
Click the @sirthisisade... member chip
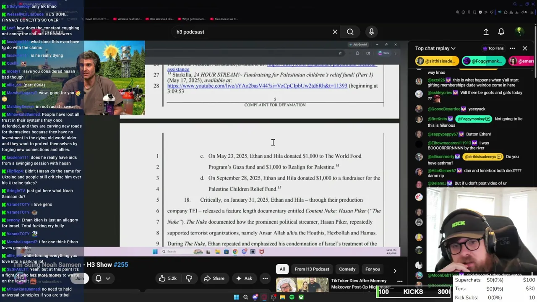click(x=437, y=61)
